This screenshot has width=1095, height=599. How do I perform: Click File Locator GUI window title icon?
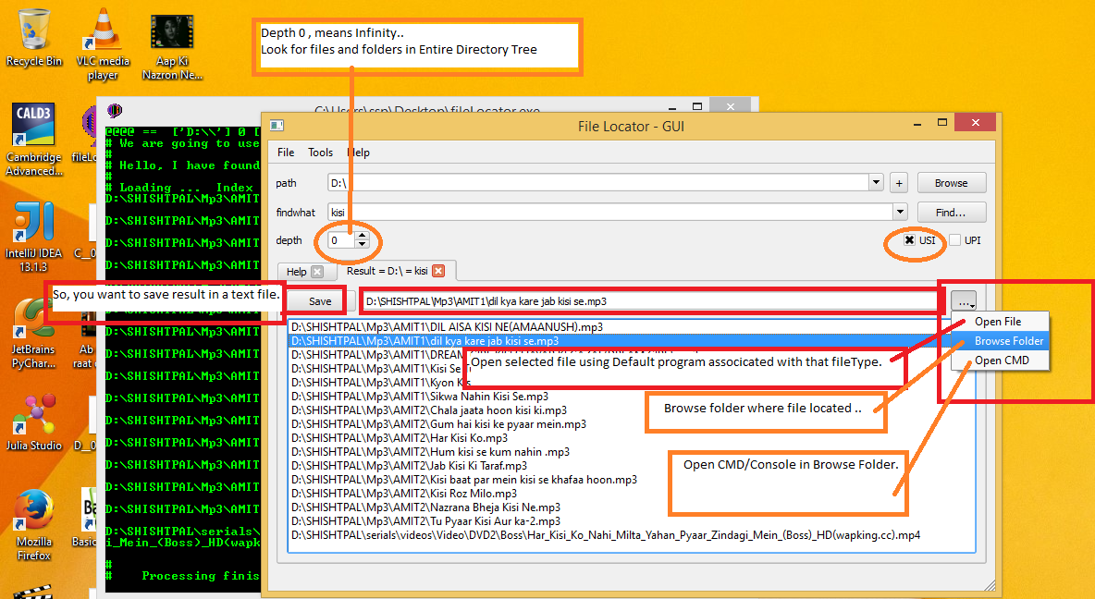(x=277, y=126)
